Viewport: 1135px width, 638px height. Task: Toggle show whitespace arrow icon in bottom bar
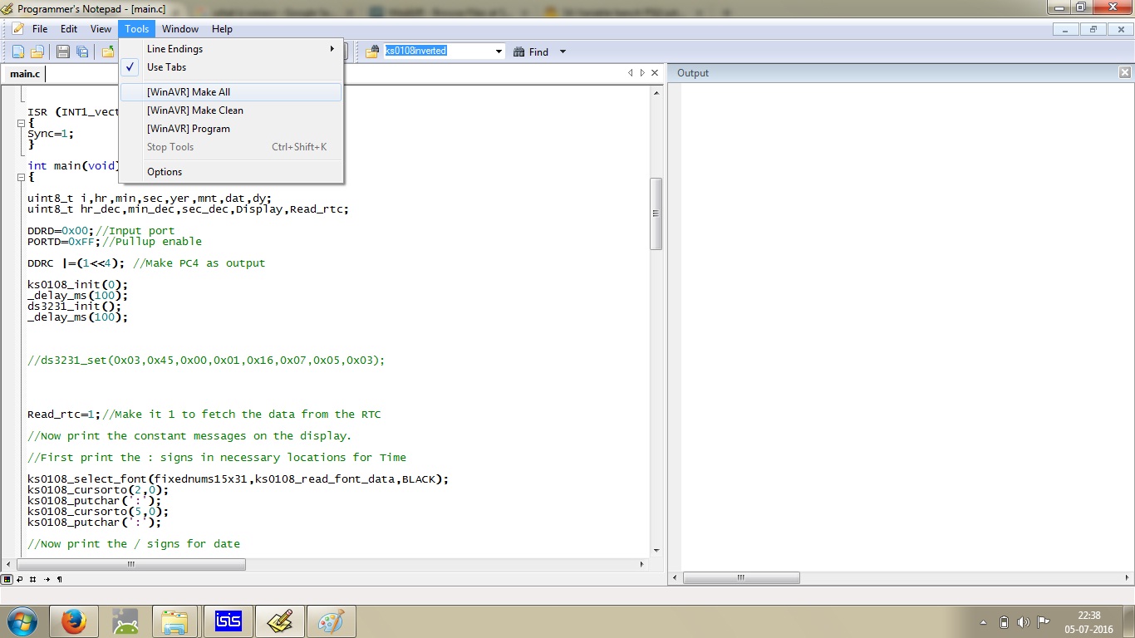tap(47, 579)
